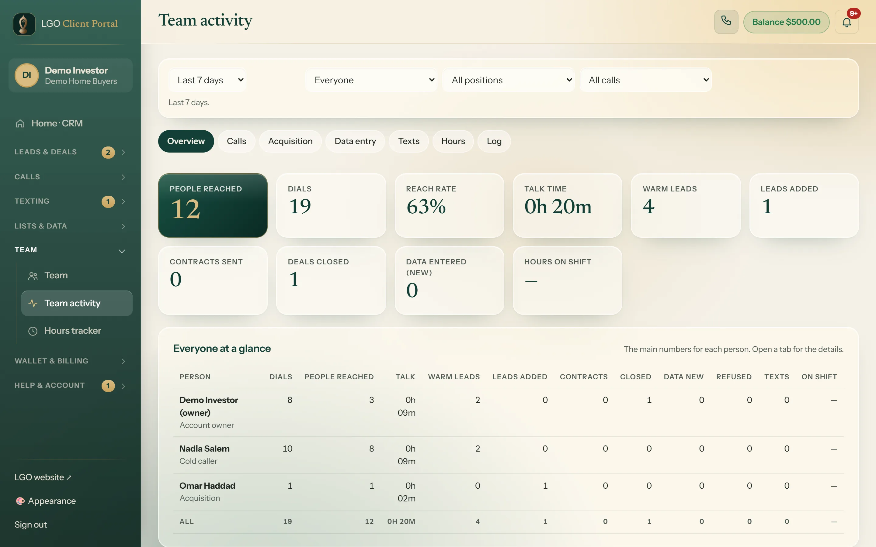Open the notifications bell
Image resolution: width=876 pixels, height=547 pixels.
coord(846,22)
